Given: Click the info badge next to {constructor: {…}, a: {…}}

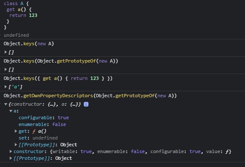Looking at the screenshot, I should pos(86,104).
